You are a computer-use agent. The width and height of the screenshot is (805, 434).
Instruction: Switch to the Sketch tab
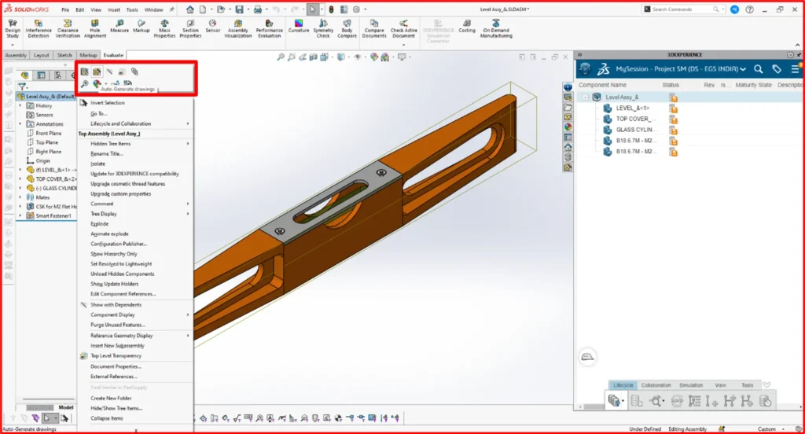[x=64, y=55]
